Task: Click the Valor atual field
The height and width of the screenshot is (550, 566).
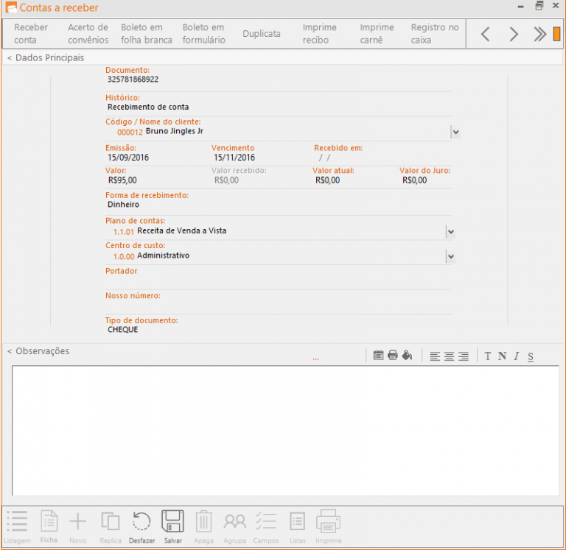Action: (x=327, y=180)
